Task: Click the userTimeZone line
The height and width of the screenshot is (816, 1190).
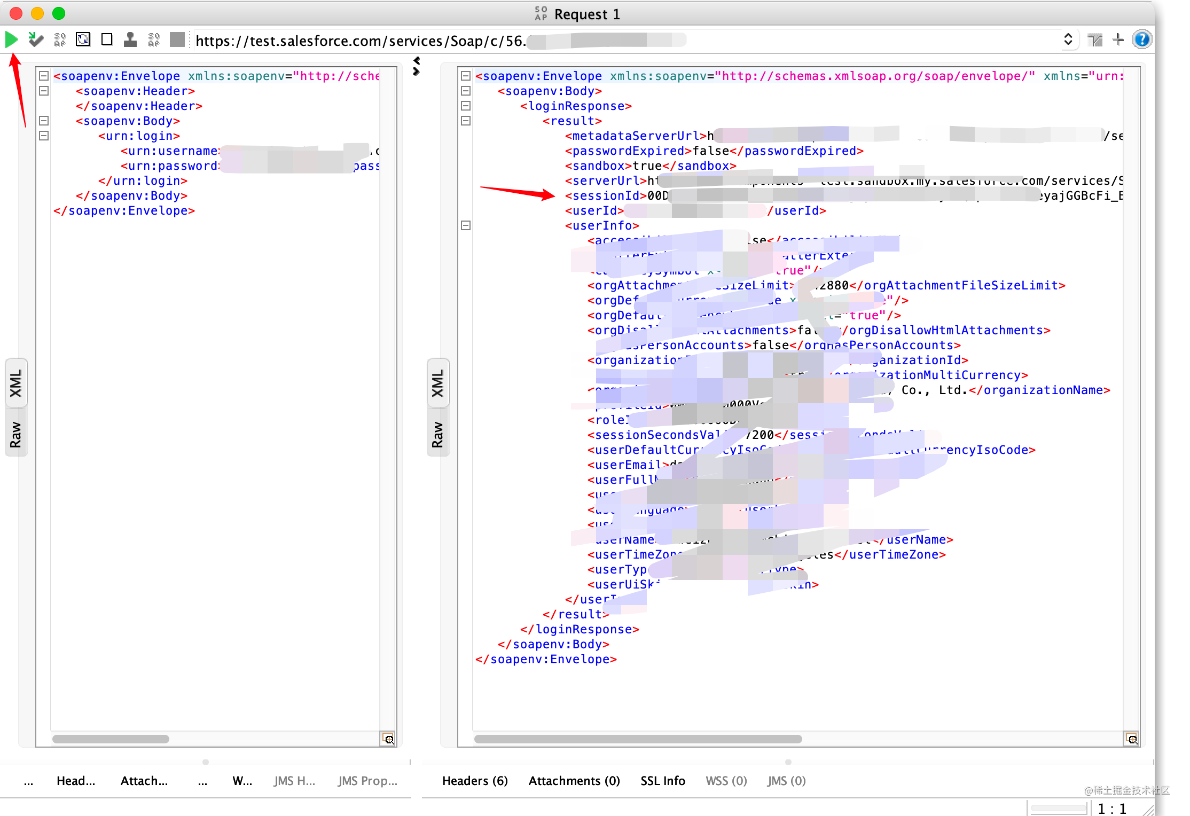Action: 766,555
